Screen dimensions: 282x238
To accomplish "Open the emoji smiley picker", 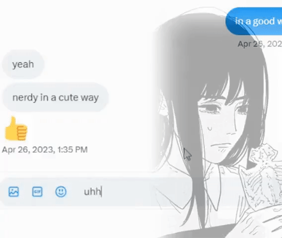I will (x=61, y=192).
